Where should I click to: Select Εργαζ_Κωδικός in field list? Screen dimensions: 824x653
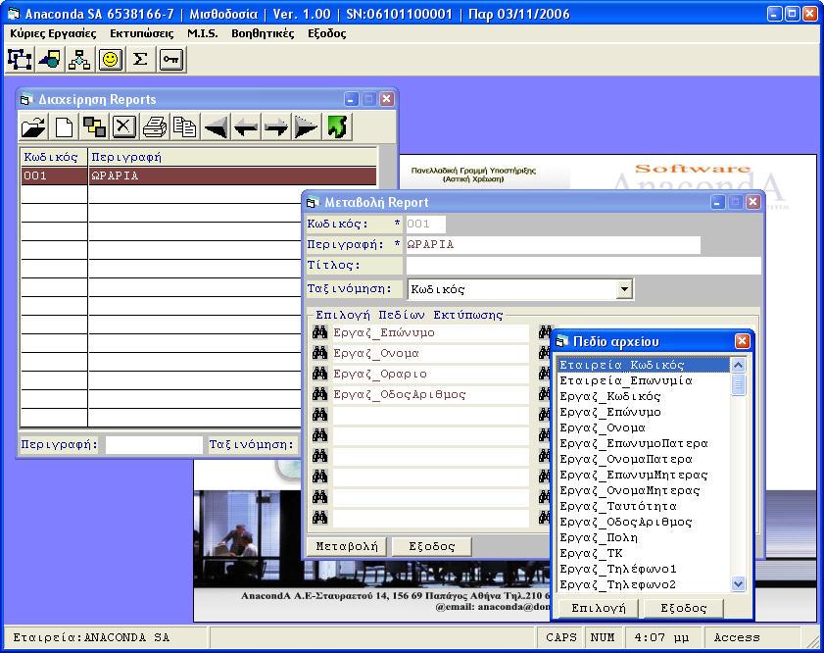click(x=643, y=396)
